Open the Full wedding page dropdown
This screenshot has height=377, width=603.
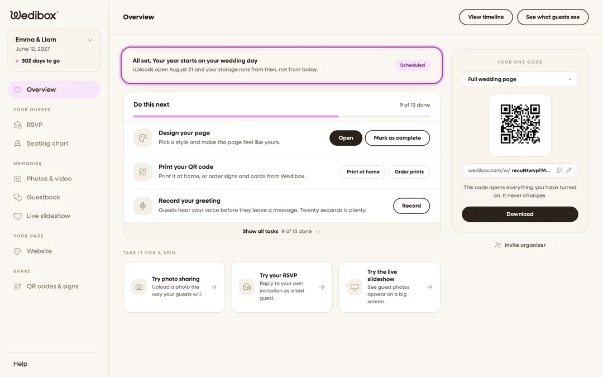(520, 79)
